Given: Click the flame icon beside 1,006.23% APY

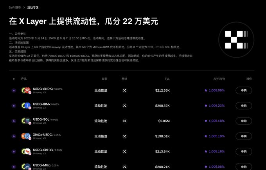Looking at the screenshot, I should (206, 106).
